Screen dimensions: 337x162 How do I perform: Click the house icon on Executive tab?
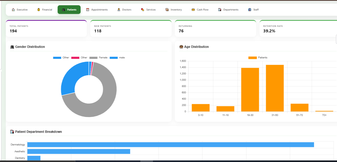point(13,10)
